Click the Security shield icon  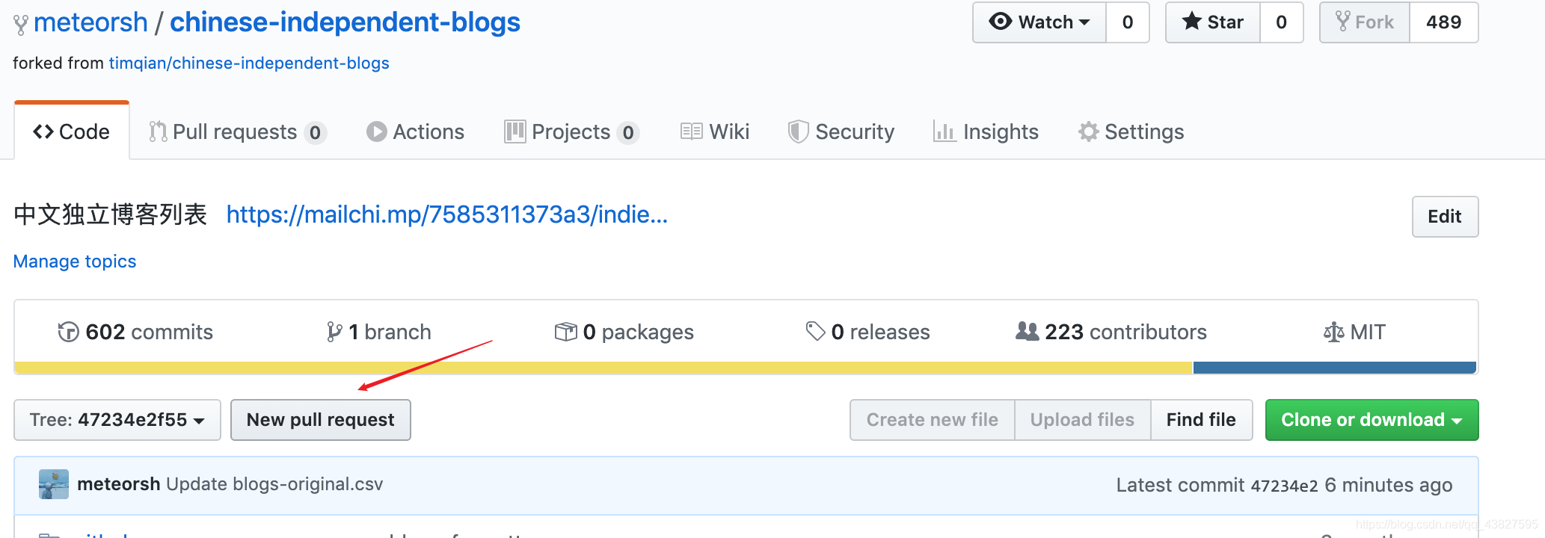coord(799,132)
